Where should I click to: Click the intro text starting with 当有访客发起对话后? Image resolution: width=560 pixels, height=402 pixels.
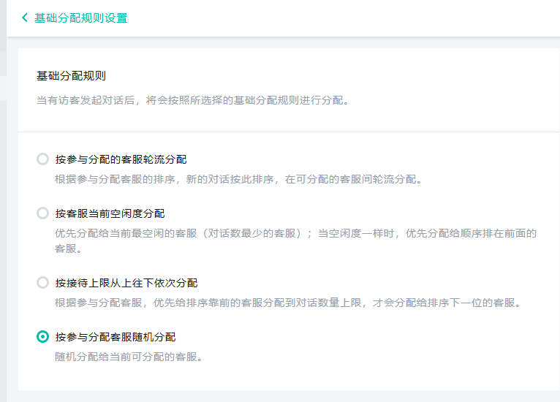pyautogui.click(x=193, y=99)
